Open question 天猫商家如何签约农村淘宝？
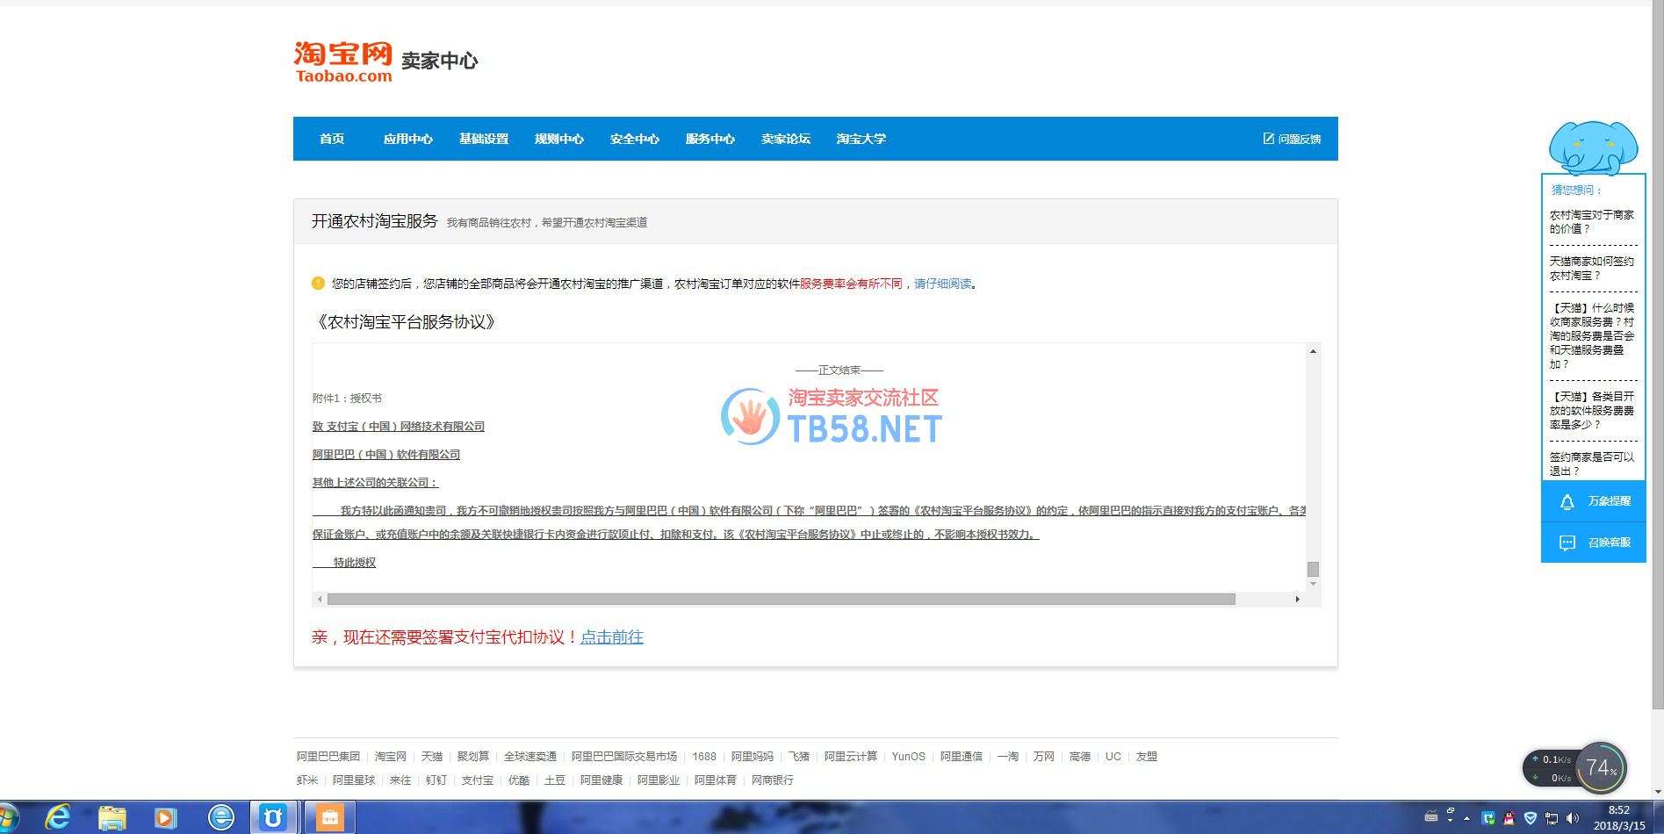 1592,269
